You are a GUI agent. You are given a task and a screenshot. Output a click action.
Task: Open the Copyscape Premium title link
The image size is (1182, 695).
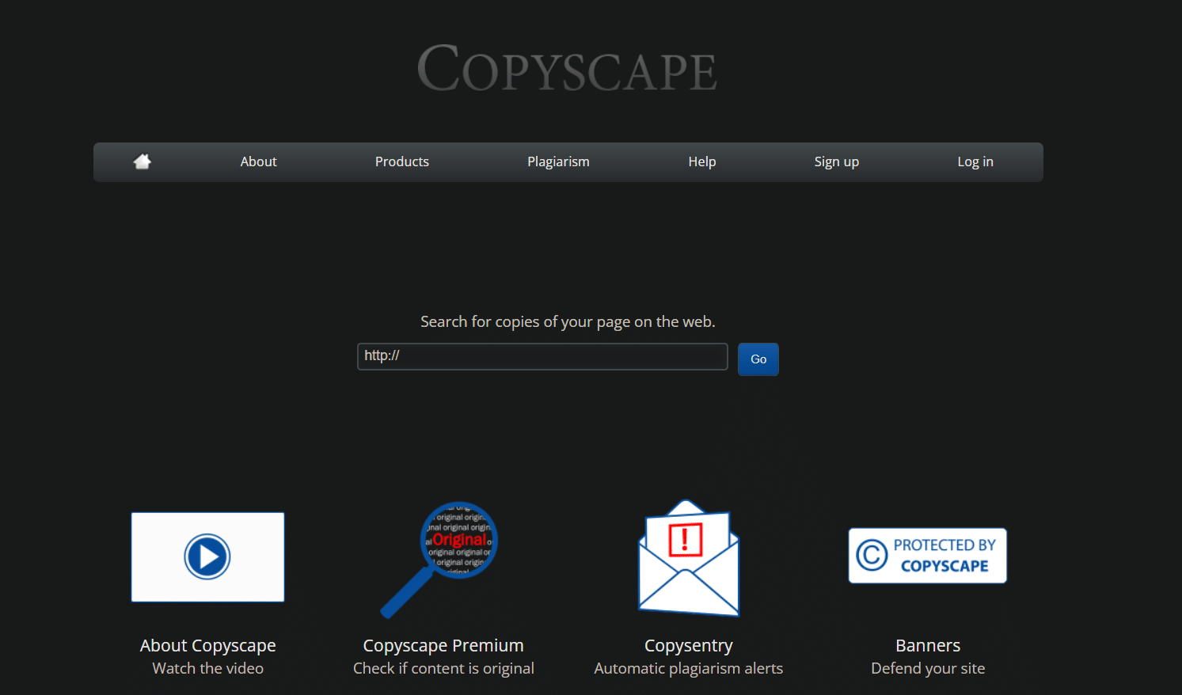(x=443, y=645)
